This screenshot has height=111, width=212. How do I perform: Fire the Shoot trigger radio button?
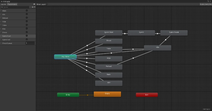[27, 32]
